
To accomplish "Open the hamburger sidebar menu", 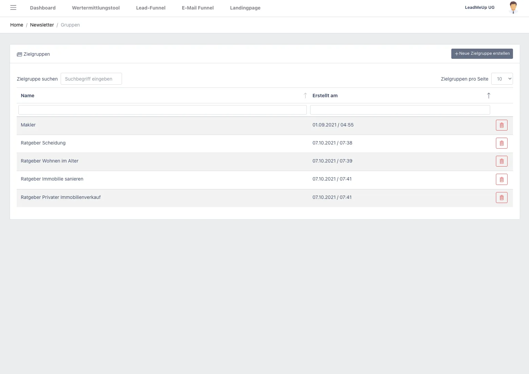I will 13,8.
